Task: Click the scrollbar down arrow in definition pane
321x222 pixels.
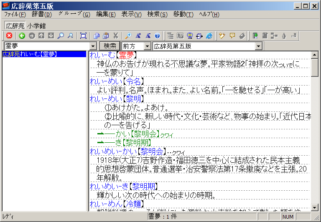Action: [314, 208]
